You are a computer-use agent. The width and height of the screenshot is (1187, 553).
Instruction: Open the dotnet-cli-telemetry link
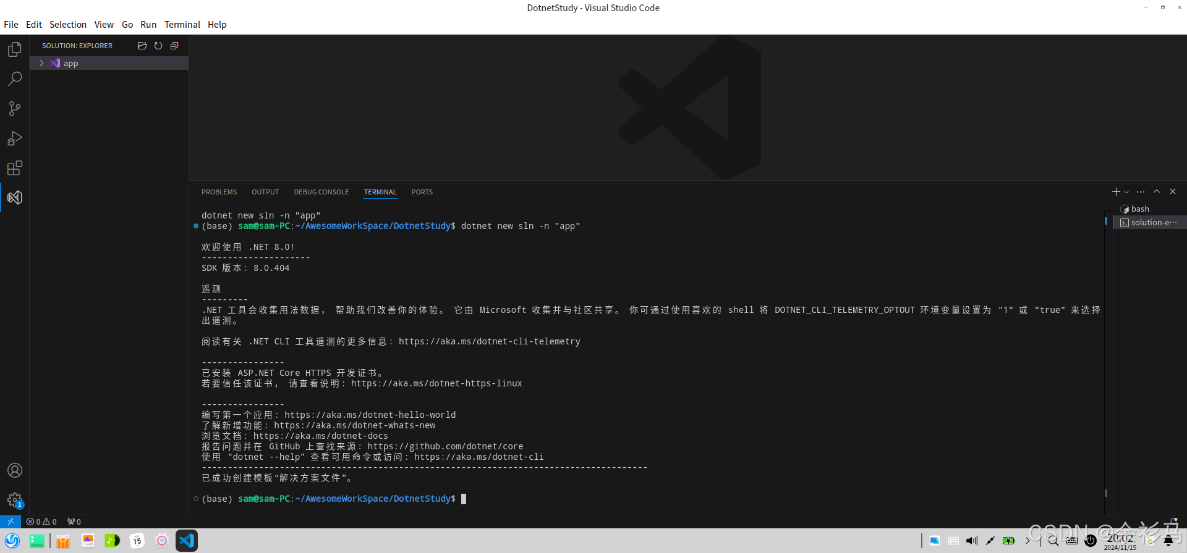(490, 341)
